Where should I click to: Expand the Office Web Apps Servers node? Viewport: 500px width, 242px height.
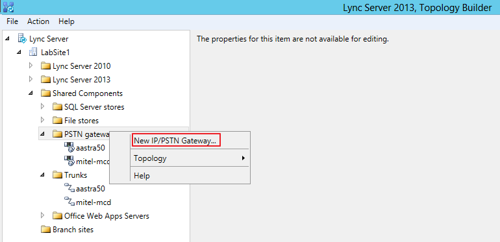[42, 215]
